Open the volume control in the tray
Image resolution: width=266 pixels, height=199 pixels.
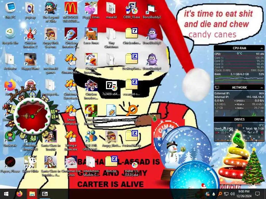coord(232,194)
